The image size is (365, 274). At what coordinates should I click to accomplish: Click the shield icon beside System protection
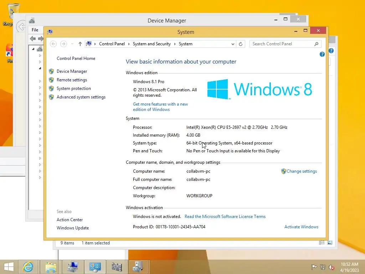pos(51,88)
